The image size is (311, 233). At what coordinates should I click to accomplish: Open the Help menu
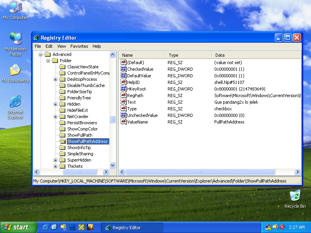coord(96,46)
